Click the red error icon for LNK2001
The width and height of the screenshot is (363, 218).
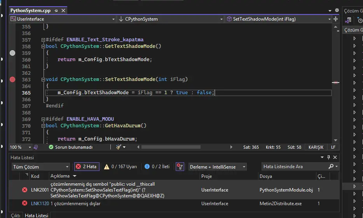[x=24, y=190]
